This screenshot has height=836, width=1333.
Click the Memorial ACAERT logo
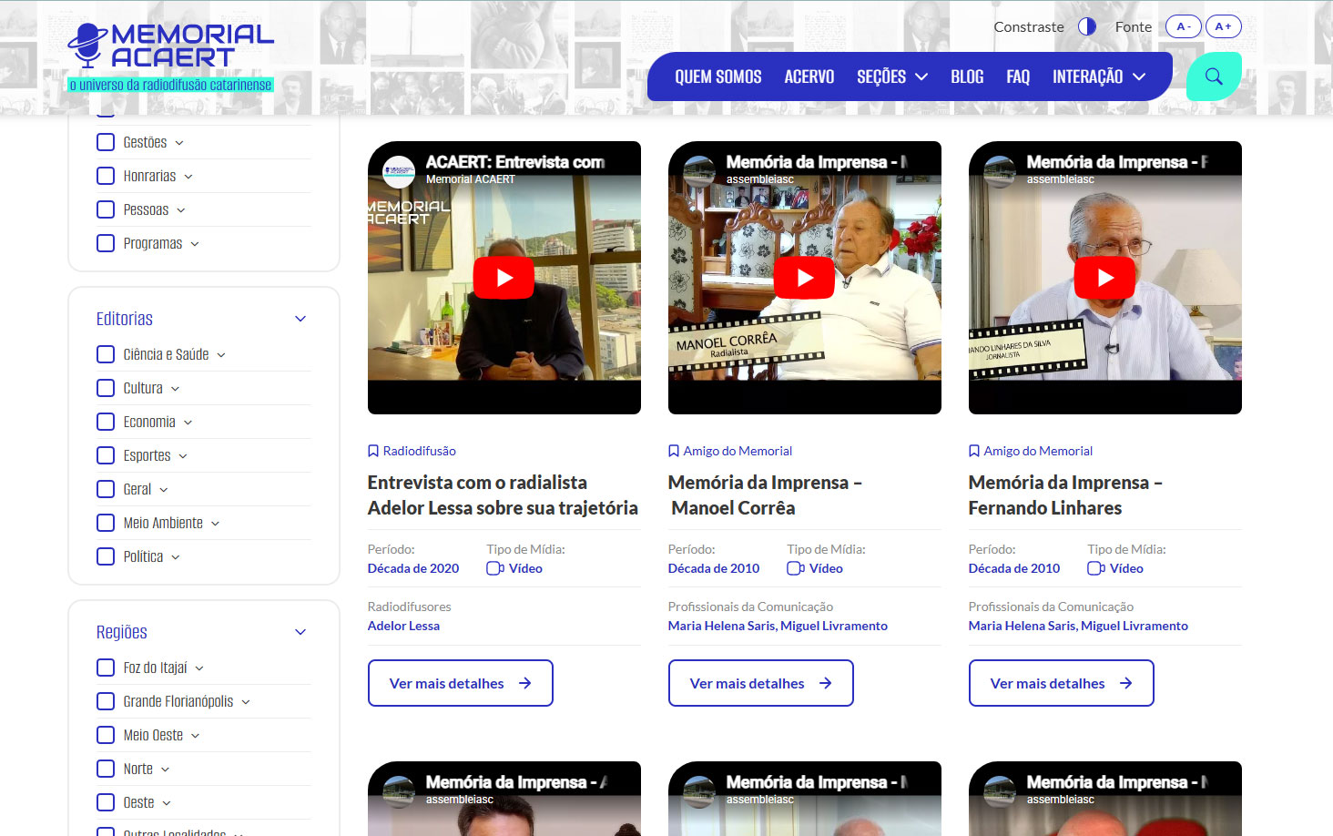point(171,56)
